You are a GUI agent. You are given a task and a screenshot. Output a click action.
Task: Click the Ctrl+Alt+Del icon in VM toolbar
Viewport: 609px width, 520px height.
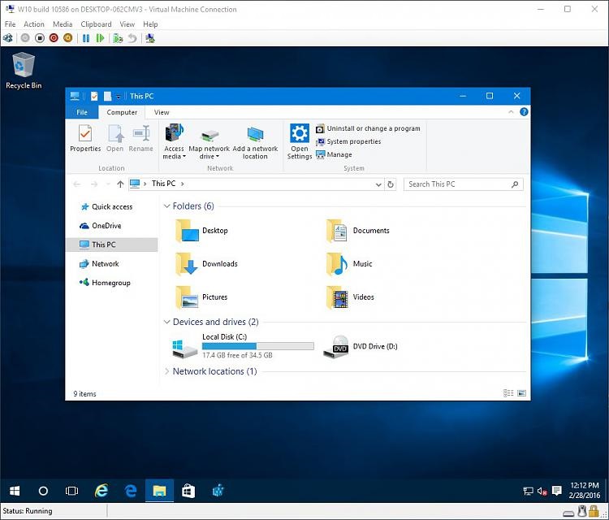click(8, 38)
